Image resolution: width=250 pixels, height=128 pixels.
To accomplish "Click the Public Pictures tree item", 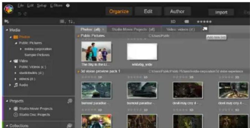I will [30, 43].
